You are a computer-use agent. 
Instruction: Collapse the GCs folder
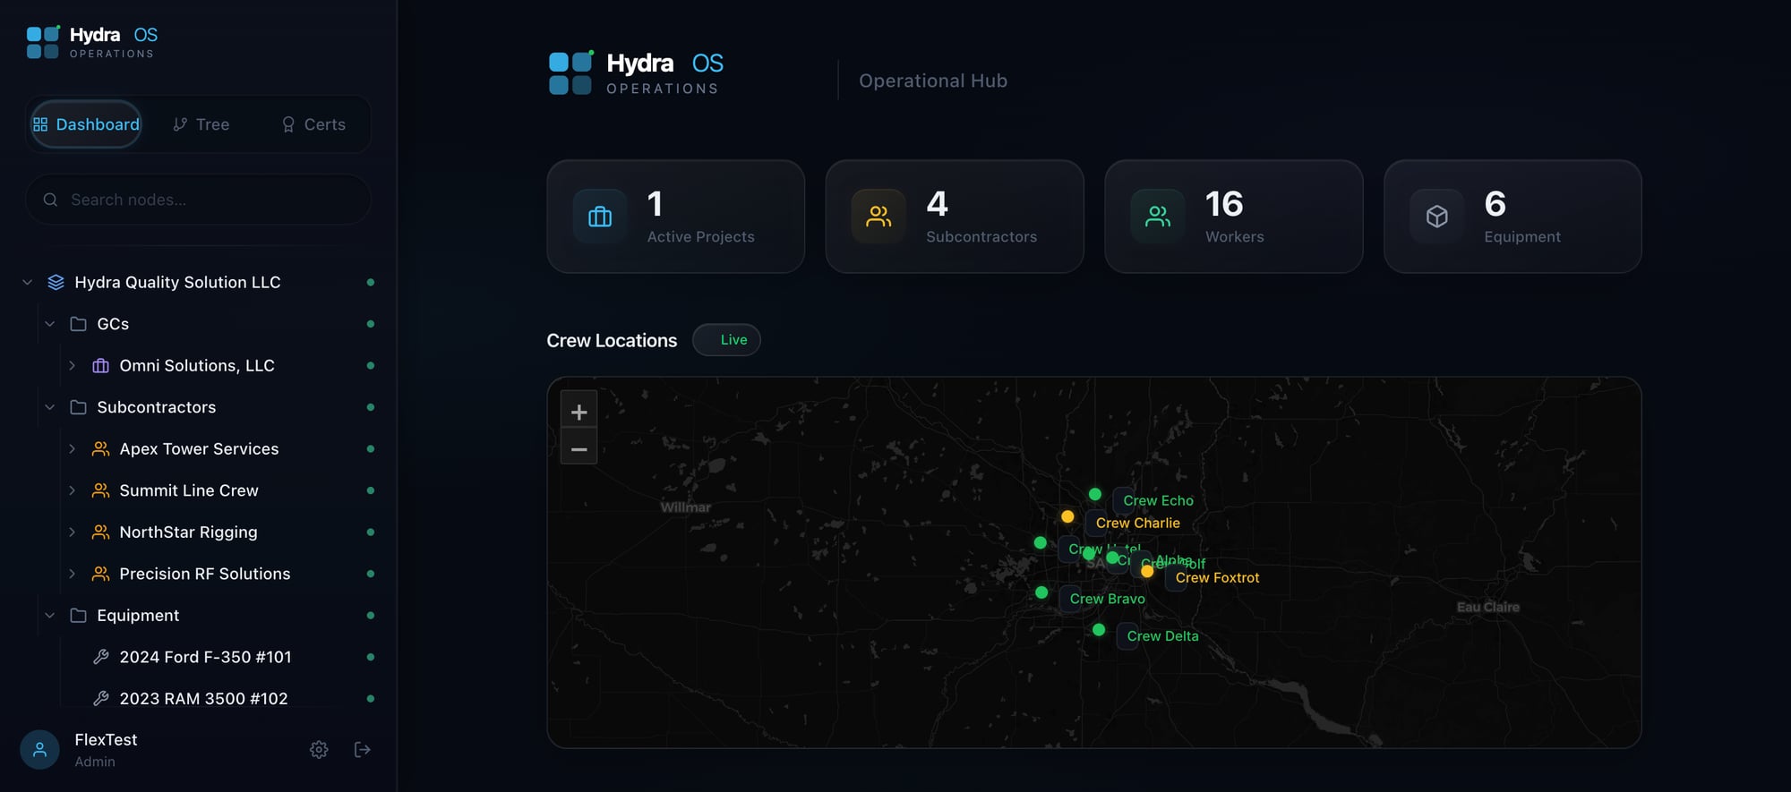[x=50, y=324]
